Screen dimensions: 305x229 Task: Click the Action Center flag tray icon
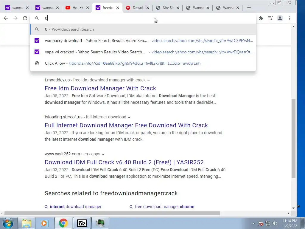click(261, 223)
